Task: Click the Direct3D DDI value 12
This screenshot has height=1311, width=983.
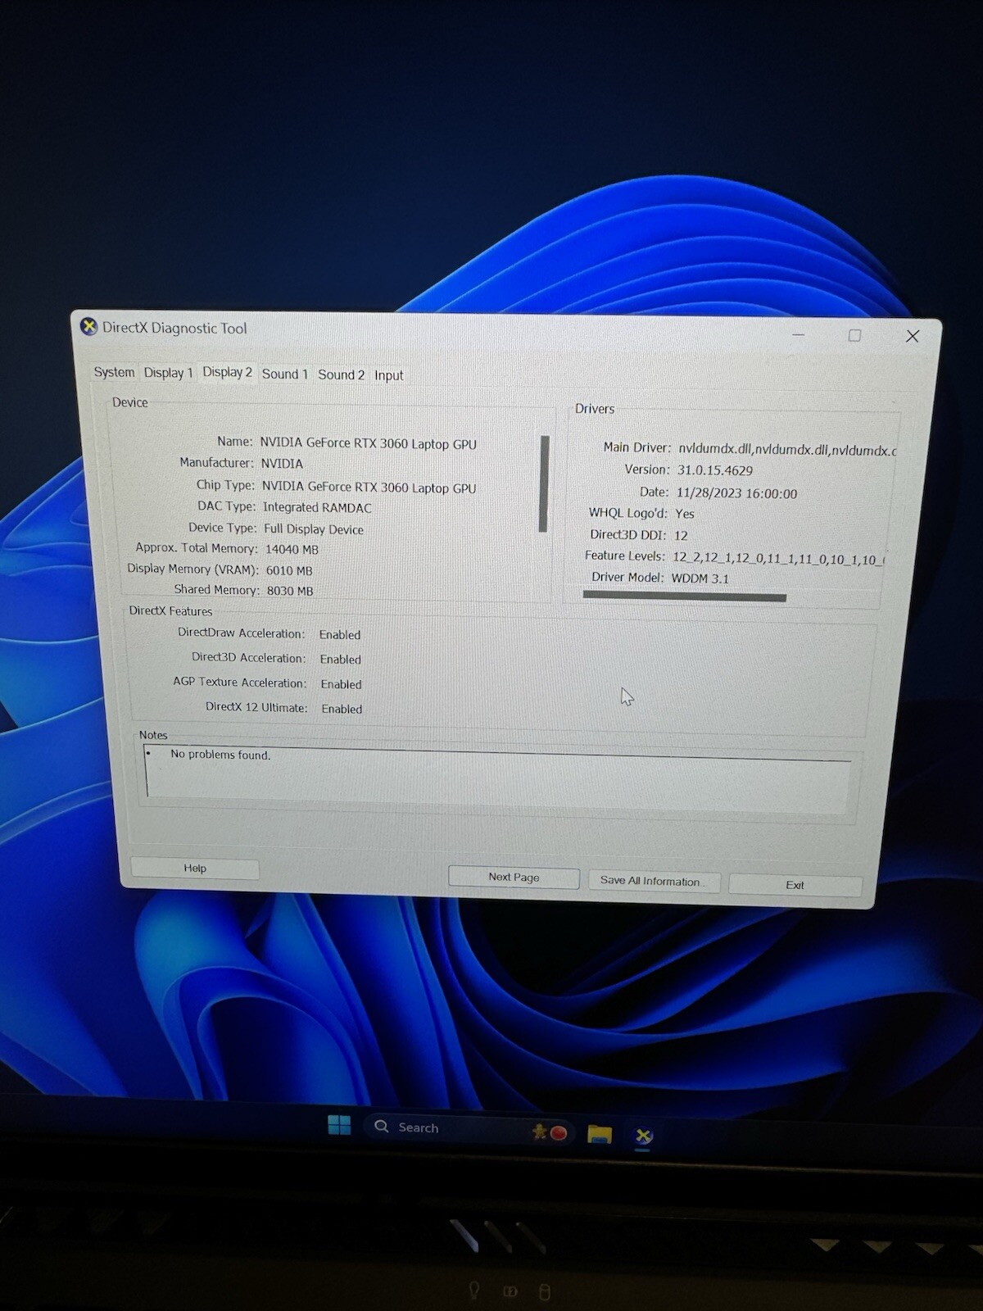Action: [x=681, y=535]
